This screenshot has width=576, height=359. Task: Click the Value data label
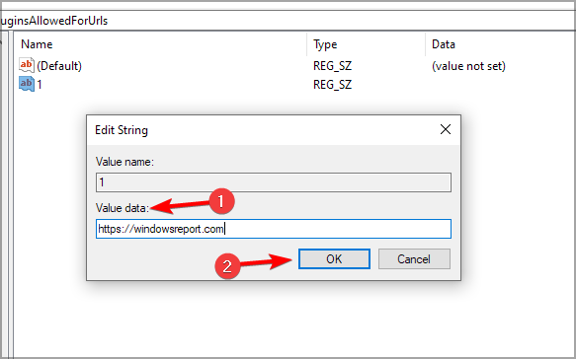coord(123,208)
